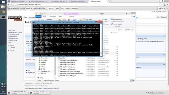
Task: Open the Novo item dropdown in the ribbon
Action: click(88, 19)
